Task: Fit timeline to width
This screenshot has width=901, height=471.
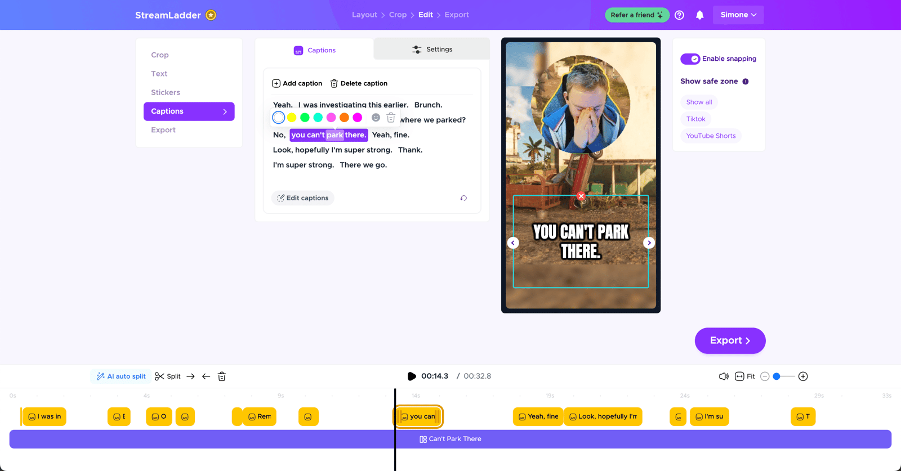Action: (x=744, y=376)
